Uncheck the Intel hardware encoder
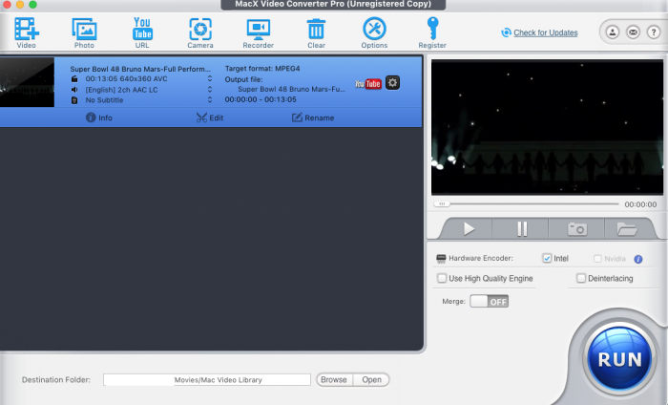Image resolution: width=668 pixels, height=405 pixels. pos(547,258)
